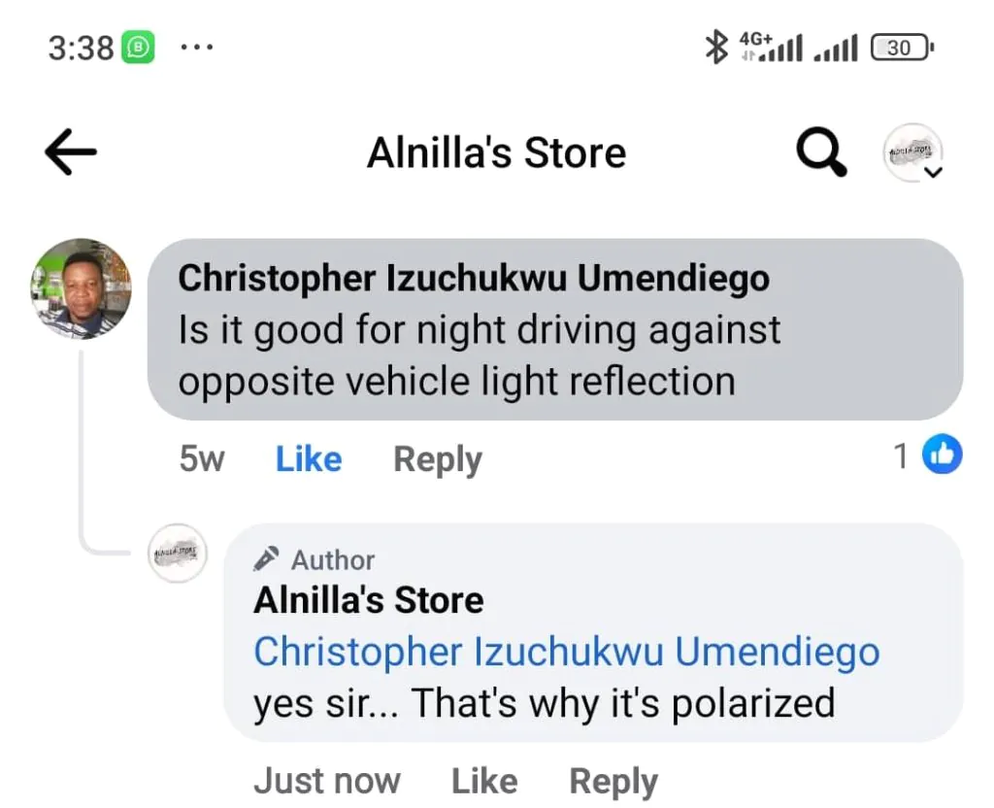Like the Alnilla's Store reply
The height and width of the screenshot is (808, 994).
pos(484,781)
